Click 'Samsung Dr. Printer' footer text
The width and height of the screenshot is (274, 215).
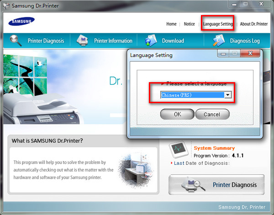point(242,207)
